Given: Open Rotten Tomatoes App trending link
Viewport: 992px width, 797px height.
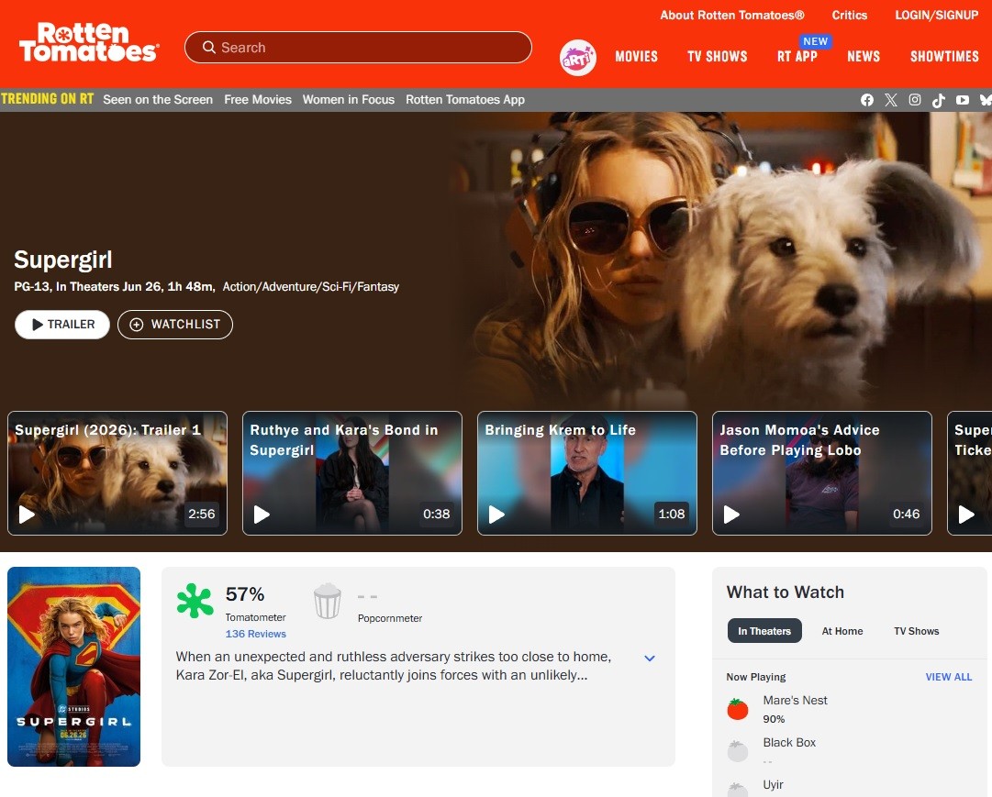Looking at the screenshot, I should [465, 100].
